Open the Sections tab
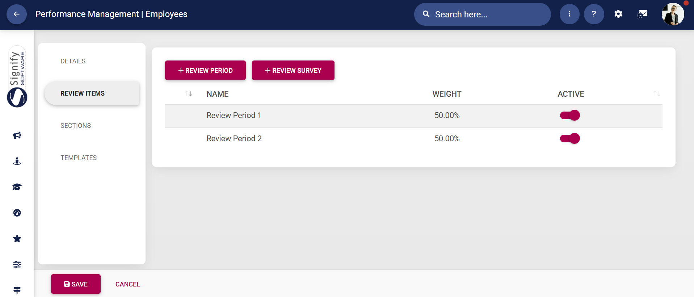Screen dimensions: 694x297 tap(76, 126)
